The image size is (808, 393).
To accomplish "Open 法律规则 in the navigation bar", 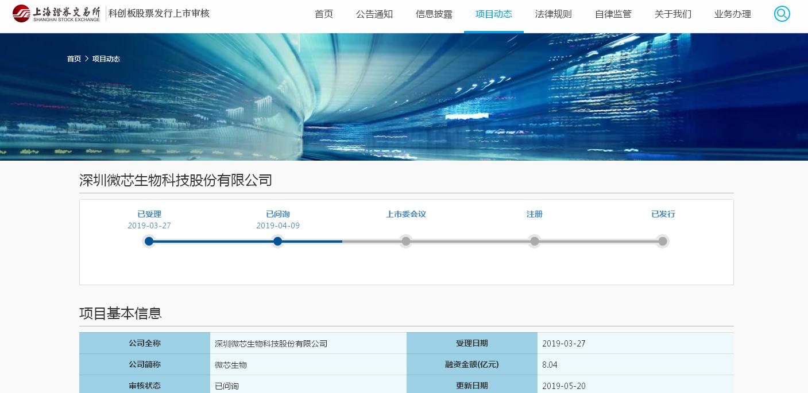I will 554,14.
